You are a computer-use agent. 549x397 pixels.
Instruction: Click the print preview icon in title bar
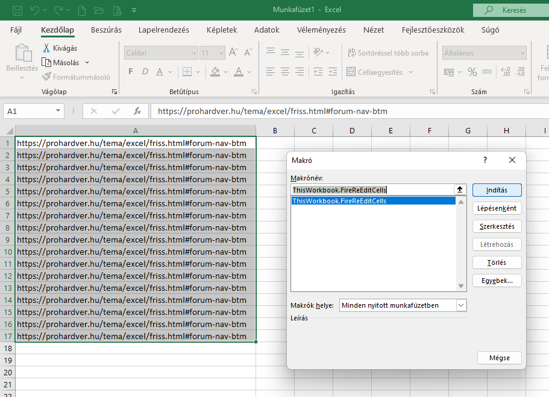coord(118,10)
